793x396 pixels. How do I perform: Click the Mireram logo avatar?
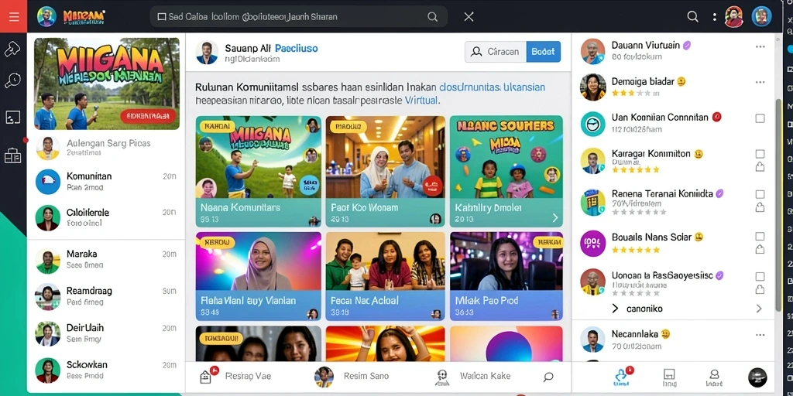[x=46, y=17]
